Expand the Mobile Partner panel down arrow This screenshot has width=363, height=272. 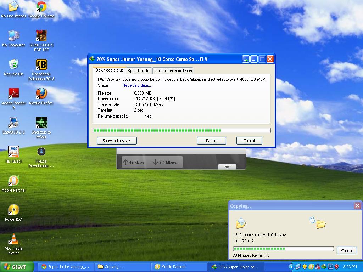click(227, 167)
